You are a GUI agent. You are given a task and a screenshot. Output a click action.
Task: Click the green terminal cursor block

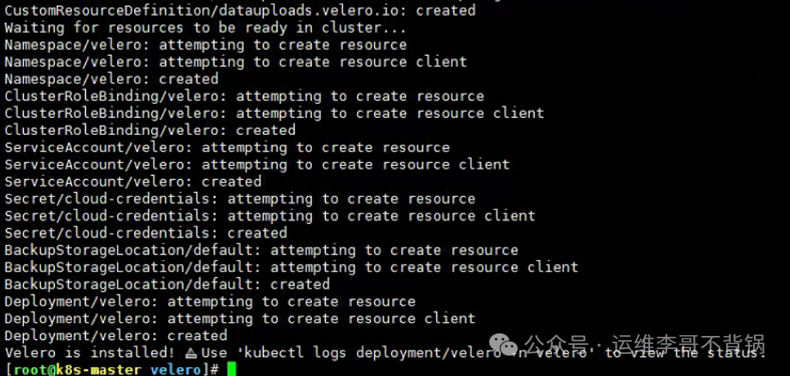coord(231,369)
